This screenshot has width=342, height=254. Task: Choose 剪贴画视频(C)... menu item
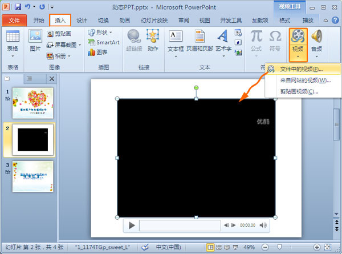303,91
